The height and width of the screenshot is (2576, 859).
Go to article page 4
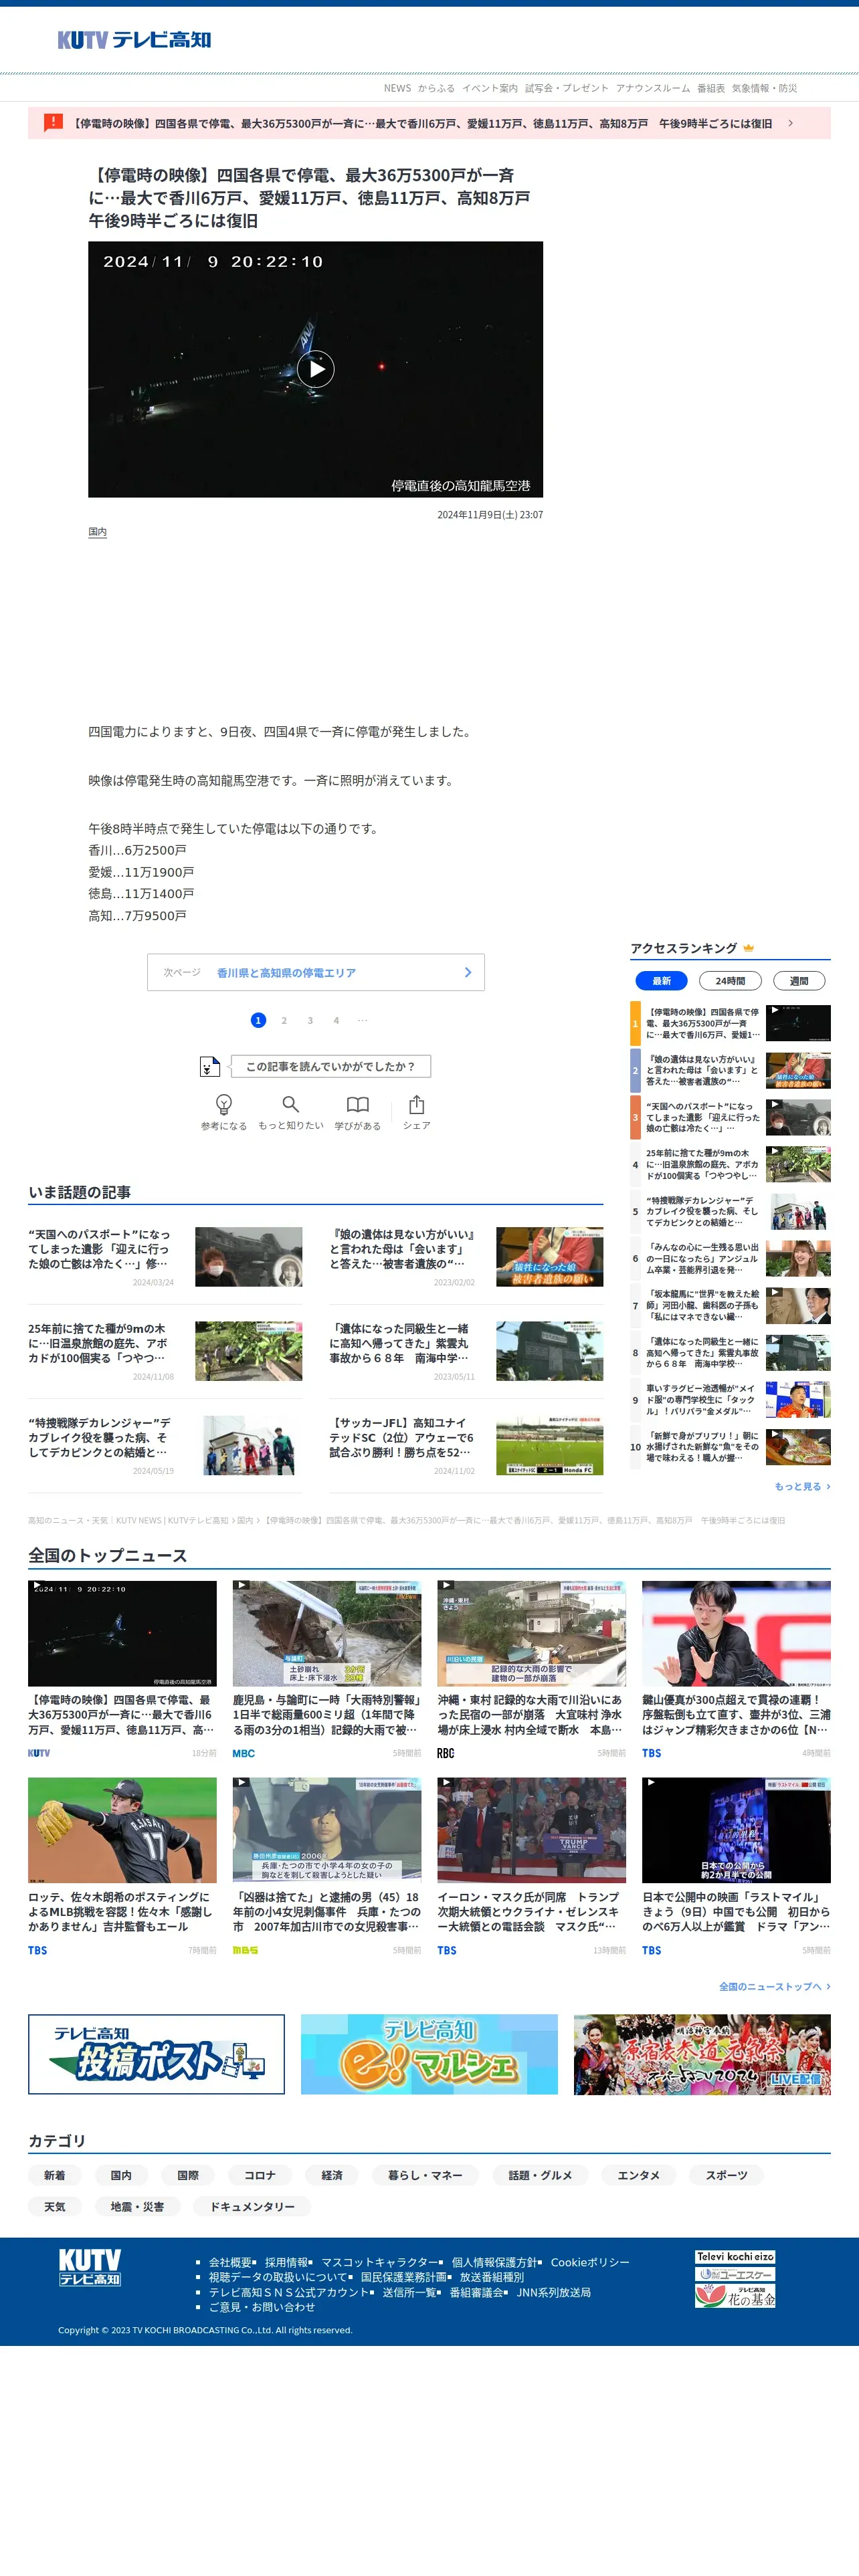pyautogui.click(x=336, y=1020)
